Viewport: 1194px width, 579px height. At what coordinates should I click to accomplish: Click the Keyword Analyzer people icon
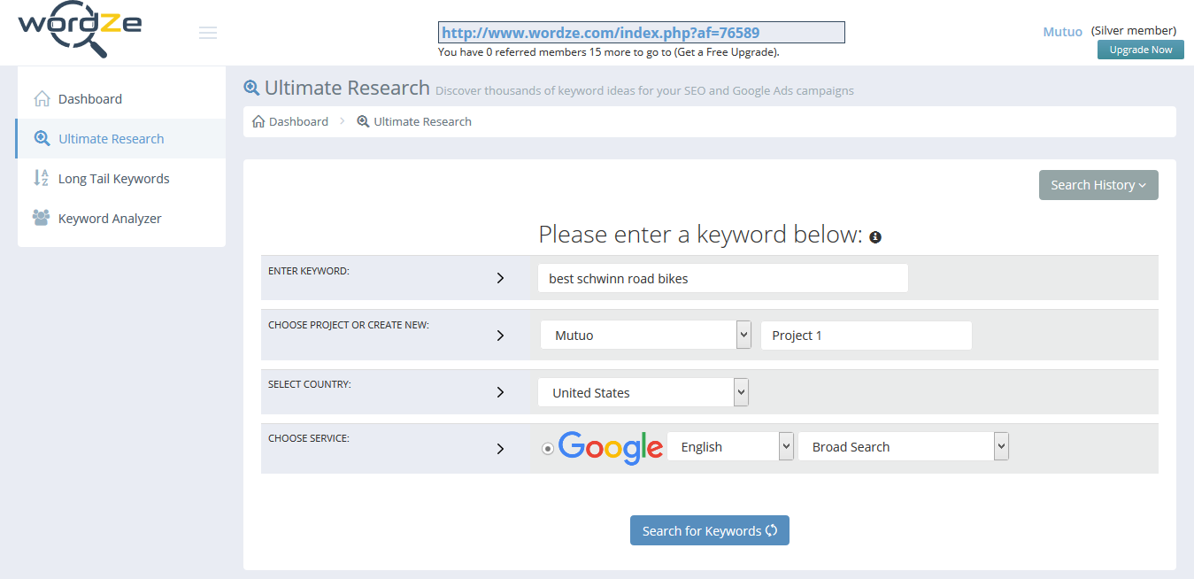coord(42,218)
